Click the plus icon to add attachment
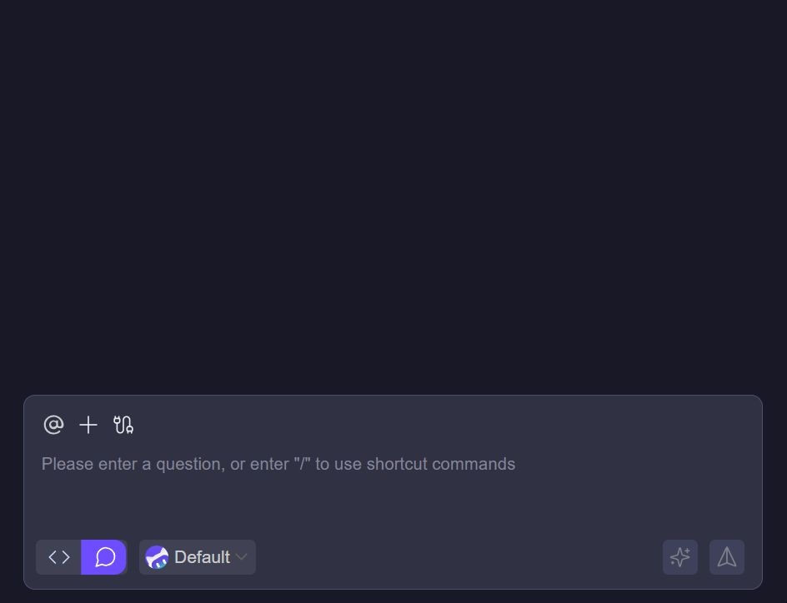Image resolution: width=787 pixels, height=603 pixels. [88, 426]
